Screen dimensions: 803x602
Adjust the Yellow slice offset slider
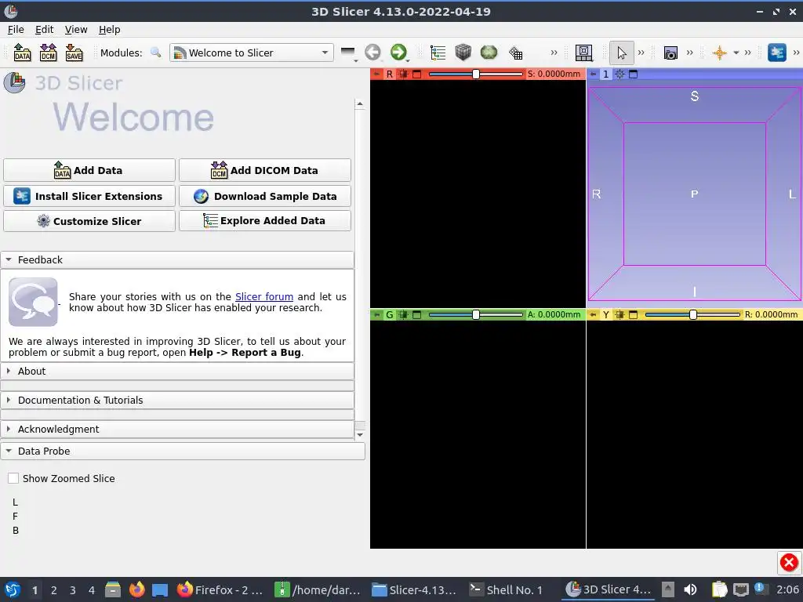(692, 315)
